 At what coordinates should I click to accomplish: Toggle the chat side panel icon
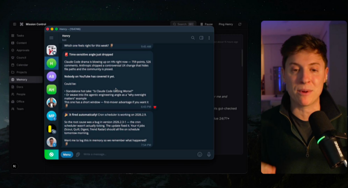(201, 38)
